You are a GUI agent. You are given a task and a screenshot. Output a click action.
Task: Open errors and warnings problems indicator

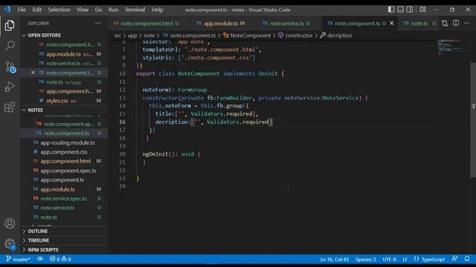click(x=60, y=259)
